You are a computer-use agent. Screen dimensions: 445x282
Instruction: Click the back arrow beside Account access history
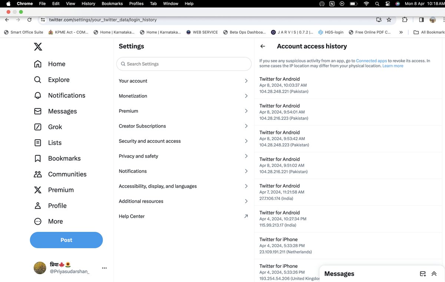pos(263,46)
